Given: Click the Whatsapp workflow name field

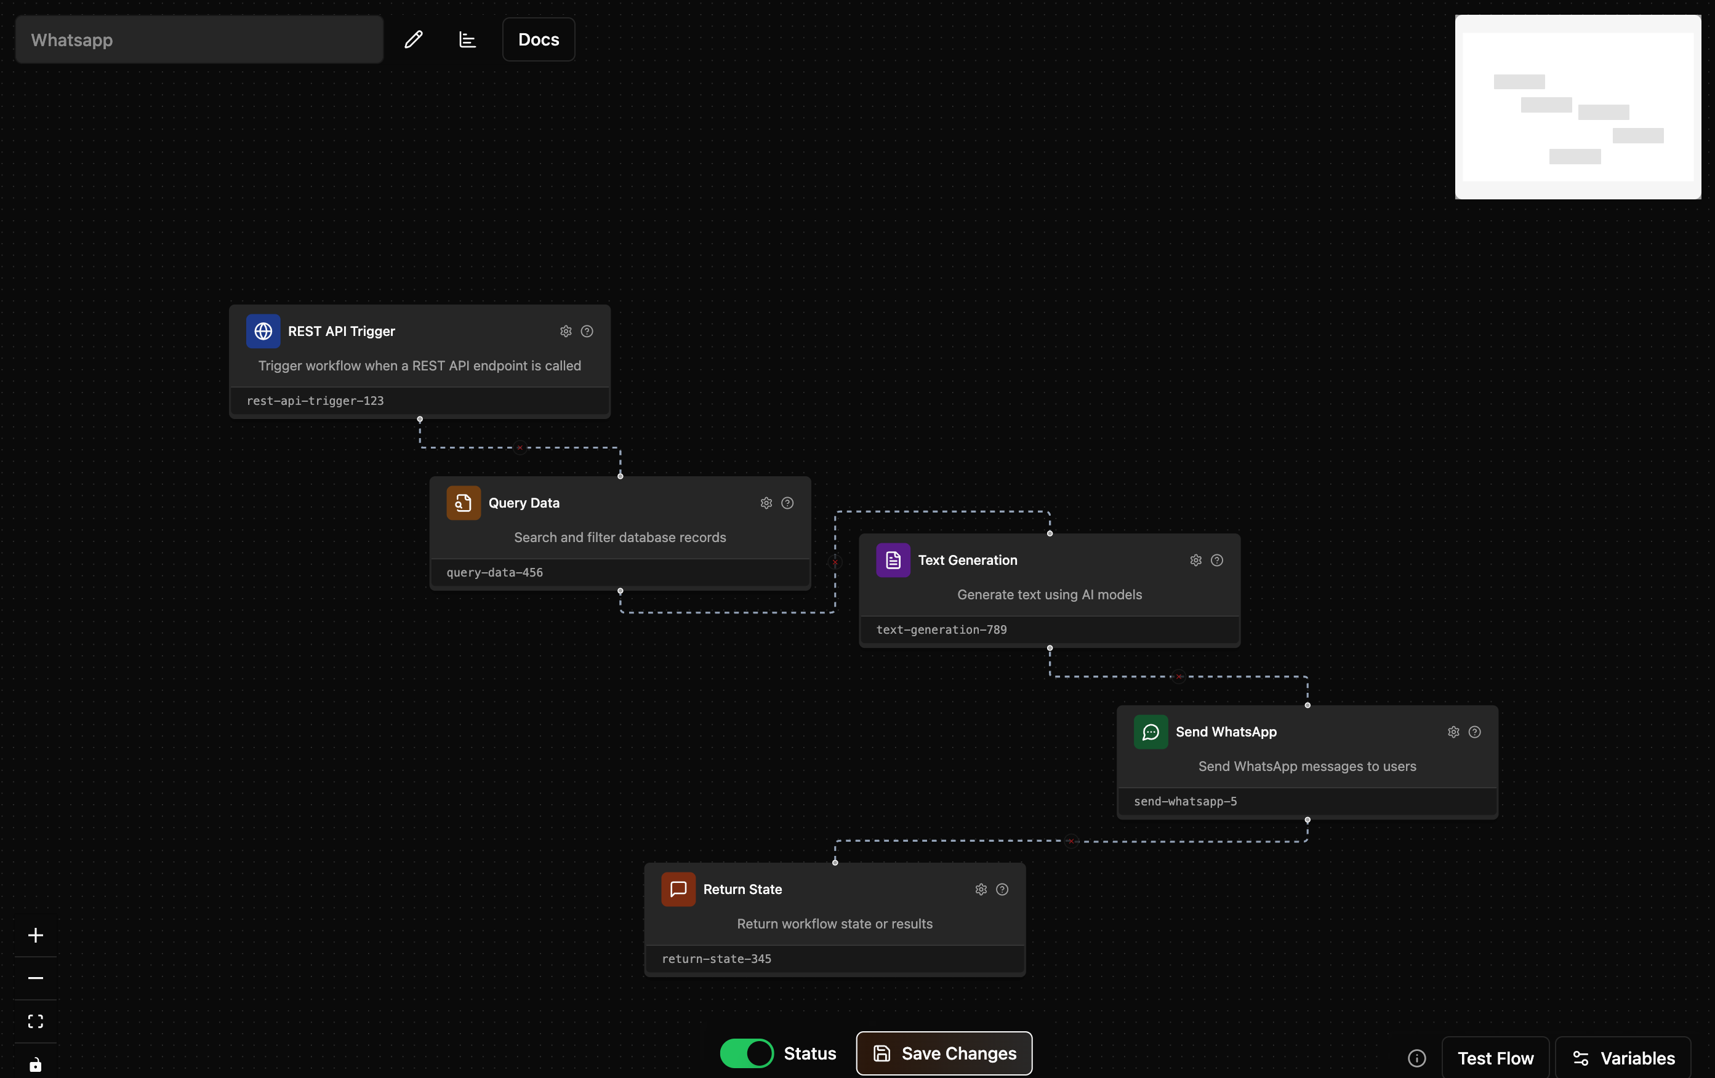Looking at the screenshot, I should (199, 40).
